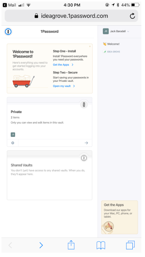
Task: Select Welcome! in the sidebar
Action: [111, 44]
